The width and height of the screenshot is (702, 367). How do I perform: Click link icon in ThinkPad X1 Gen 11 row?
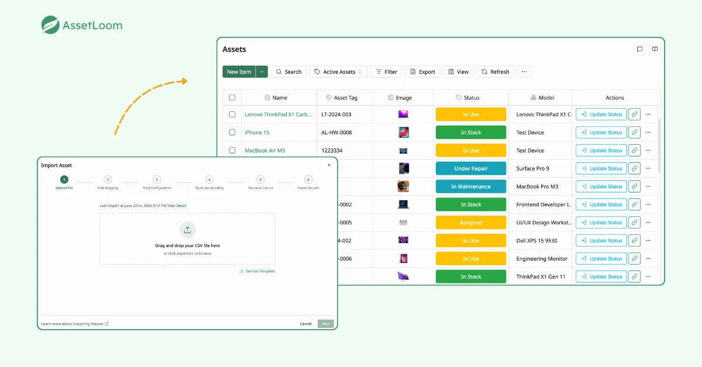click(634, 276)
